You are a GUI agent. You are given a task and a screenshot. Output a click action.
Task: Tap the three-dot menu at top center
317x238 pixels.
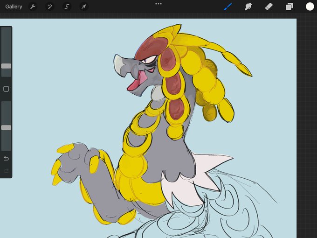point(158,4)
